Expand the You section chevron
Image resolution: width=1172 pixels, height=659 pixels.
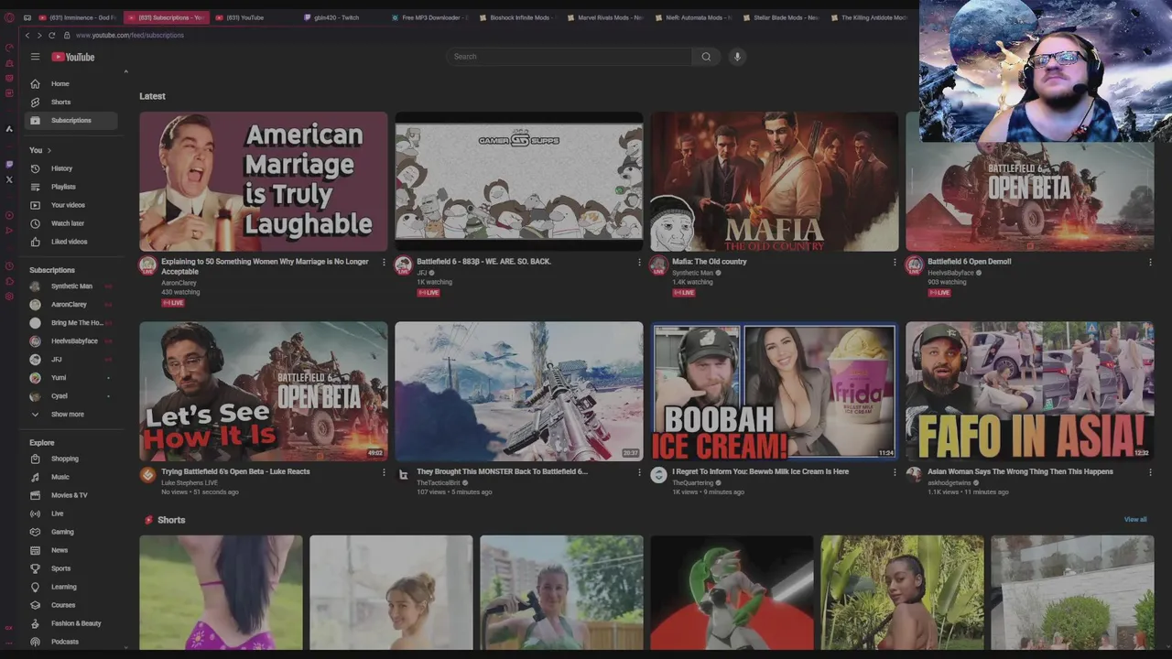tap(49, 150)
